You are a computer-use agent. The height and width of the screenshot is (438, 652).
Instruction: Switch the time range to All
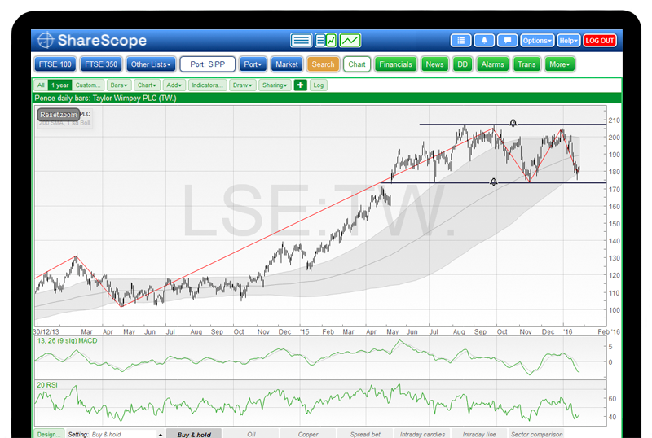[41, 85]
